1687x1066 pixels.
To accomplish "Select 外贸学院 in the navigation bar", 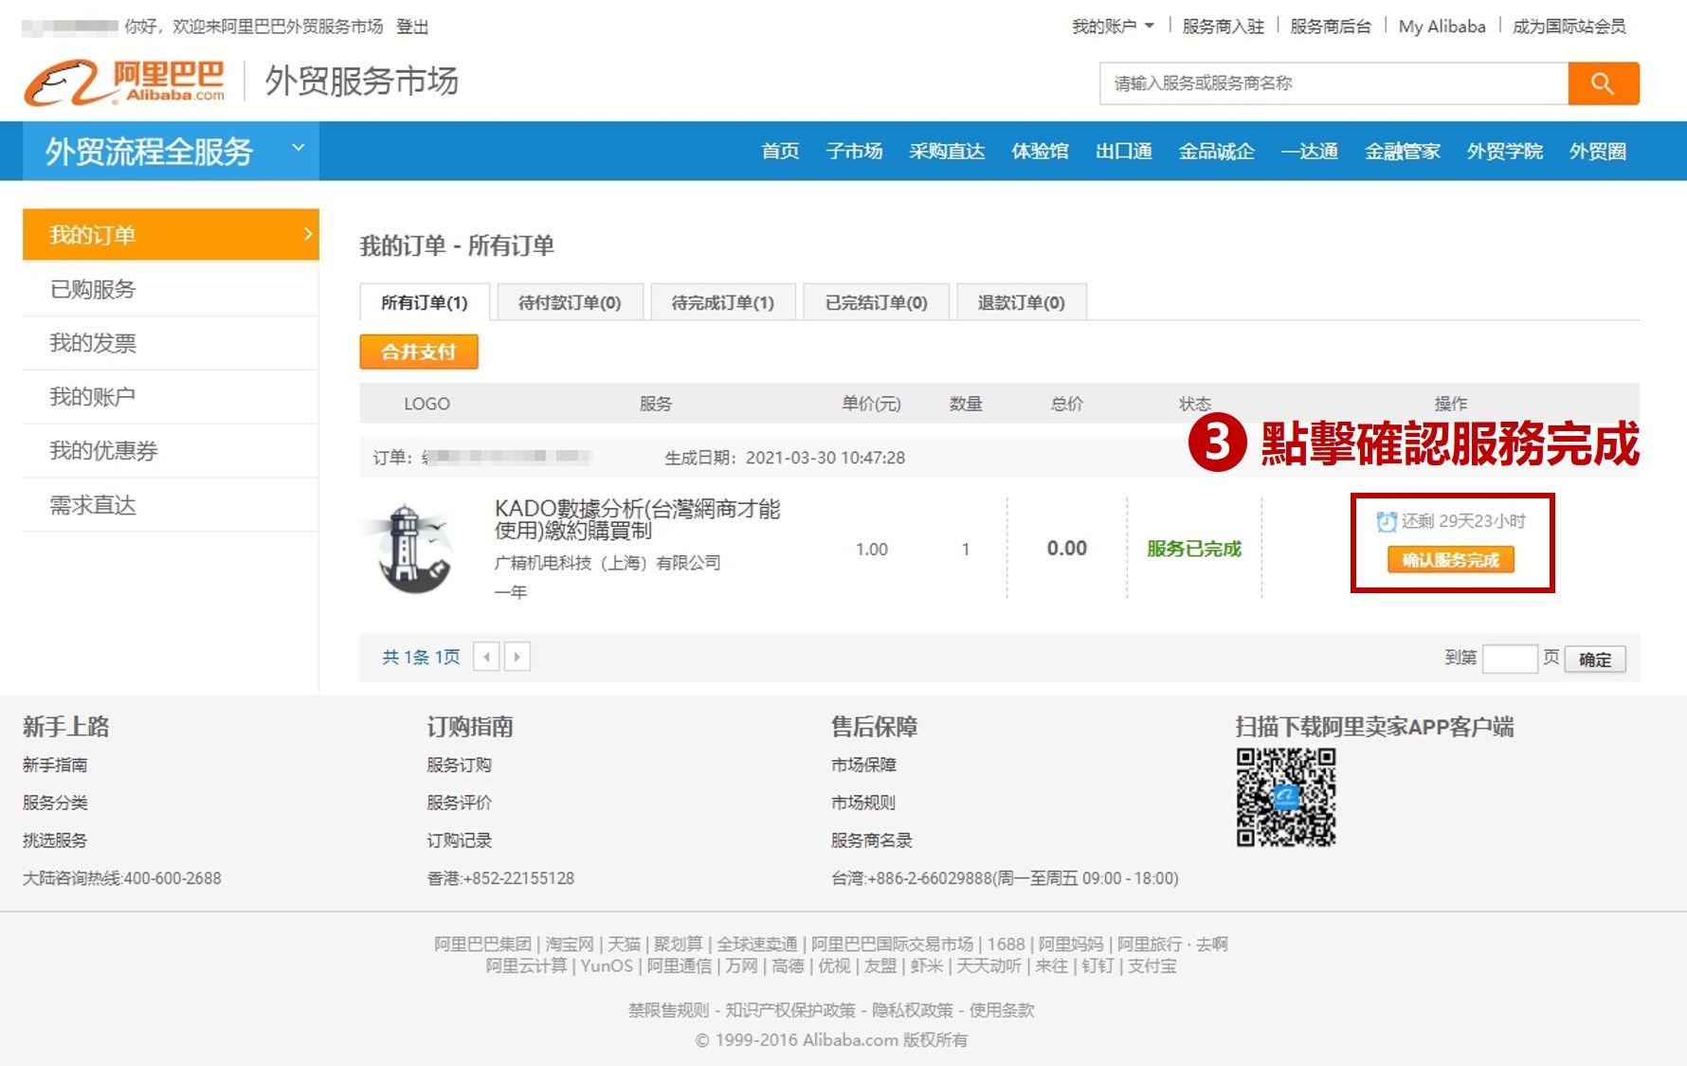I will tap(1504, 151).
